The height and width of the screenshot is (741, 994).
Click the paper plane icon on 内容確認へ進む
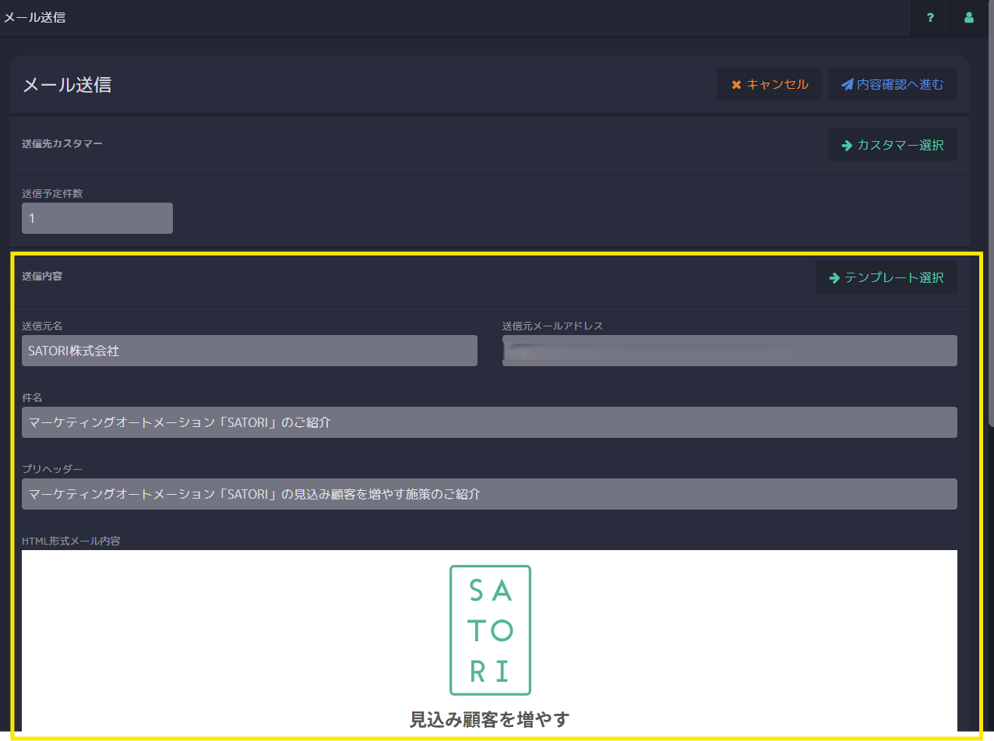[848, 84]
